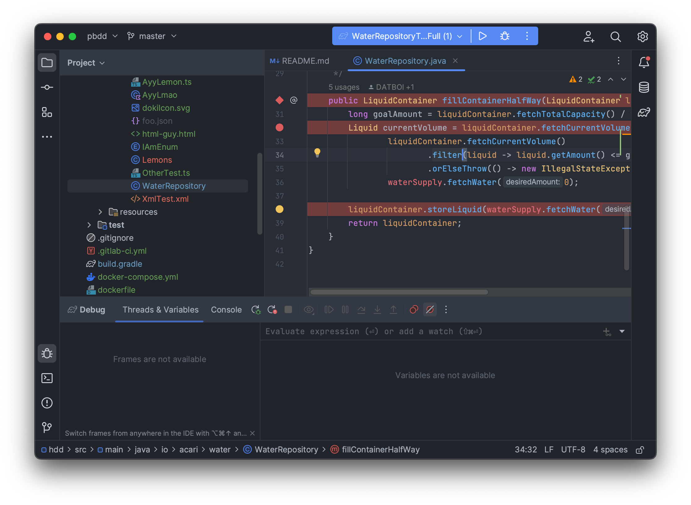Toggle the breakpoint on line 32

279,127
